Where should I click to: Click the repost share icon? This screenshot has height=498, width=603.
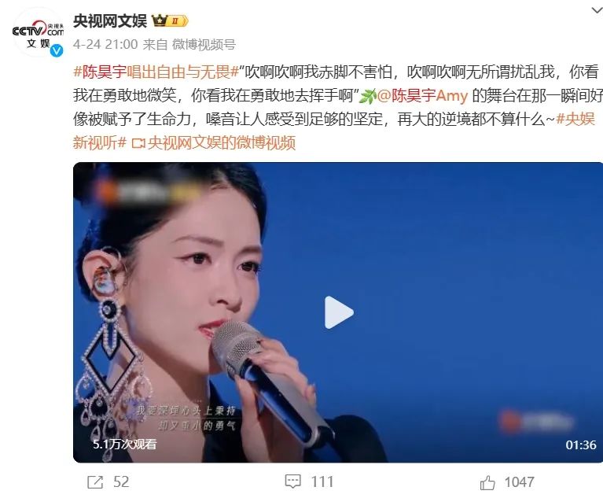[95, 482]
